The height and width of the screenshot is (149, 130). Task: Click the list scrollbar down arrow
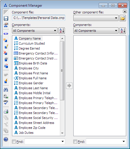click(62, 133)
